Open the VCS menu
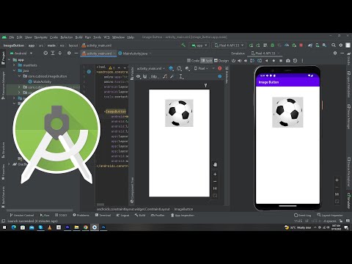Viewport: 352px width, 264px height. coord(106,37)
